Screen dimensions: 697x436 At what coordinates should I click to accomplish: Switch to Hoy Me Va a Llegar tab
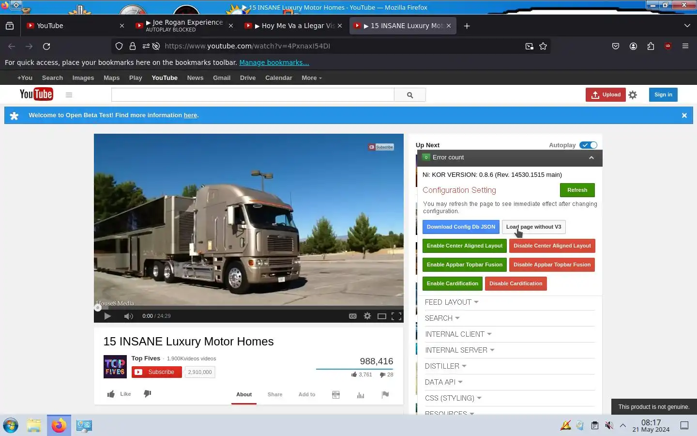point(293,26)
